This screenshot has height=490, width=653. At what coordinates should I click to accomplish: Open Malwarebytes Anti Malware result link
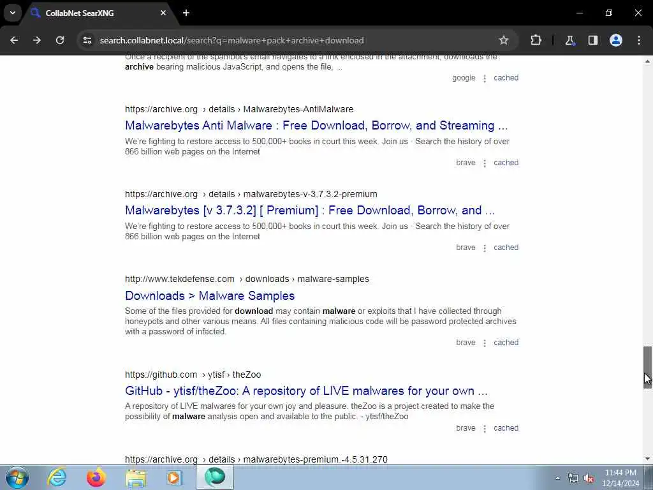[x=316, y=126]
